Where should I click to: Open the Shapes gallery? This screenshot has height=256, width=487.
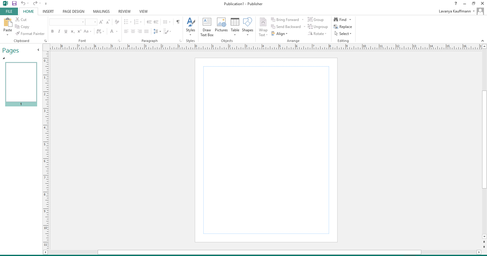[247, 27]
